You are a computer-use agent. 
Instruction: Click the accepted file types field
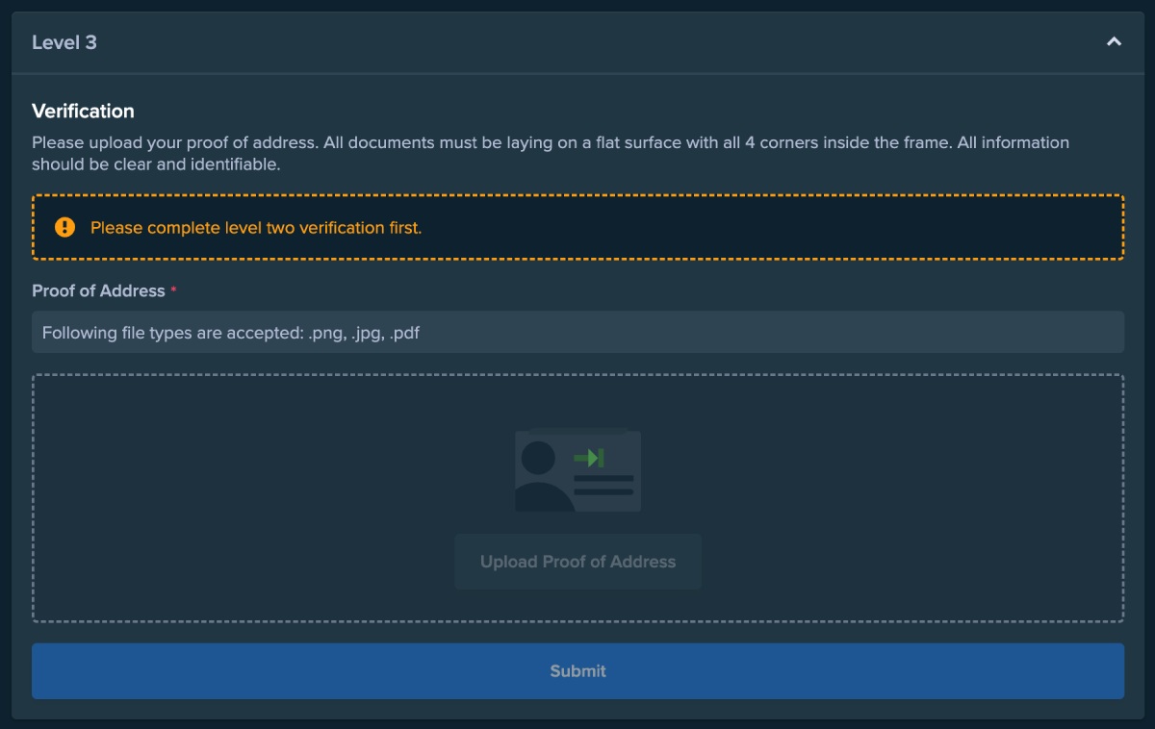(x=577, y=332)
